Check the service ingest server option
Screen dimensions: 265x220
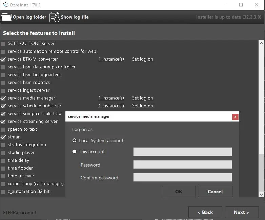(x=3, y=90)
